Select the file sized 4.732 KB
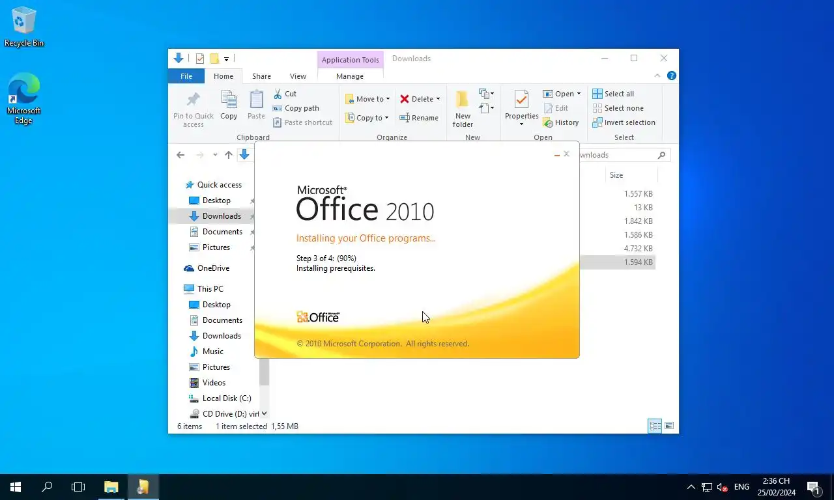The image size is (834, 500). (639, 249)
